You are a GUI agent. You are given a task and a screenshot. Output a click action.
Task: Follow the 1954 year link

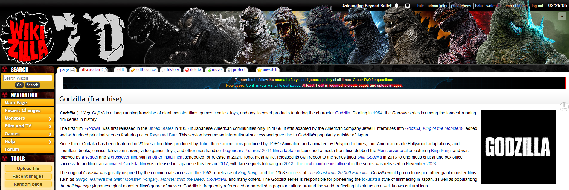377,113
